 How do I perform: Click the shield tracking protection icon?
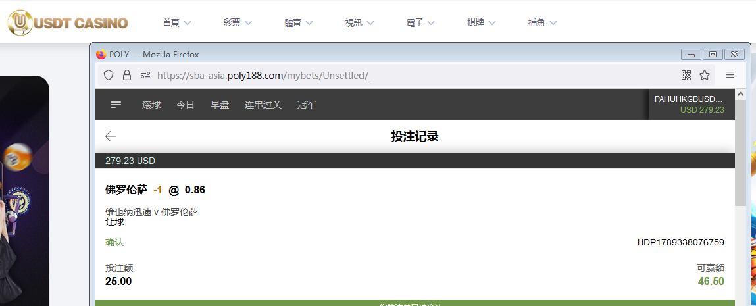(109, 75)
